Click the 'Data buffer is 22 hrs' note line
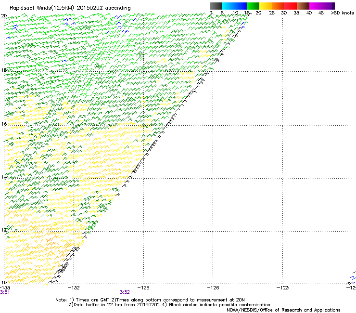The image size is (356, 313). (x=169, y=305)
